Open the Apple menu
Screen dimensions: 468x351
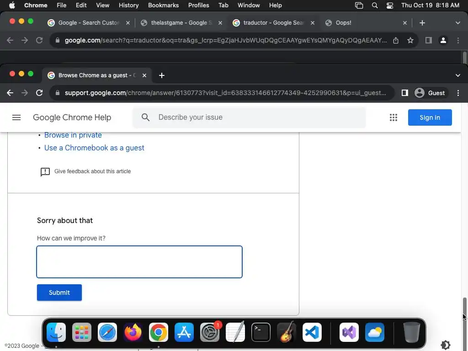(12, 5)
